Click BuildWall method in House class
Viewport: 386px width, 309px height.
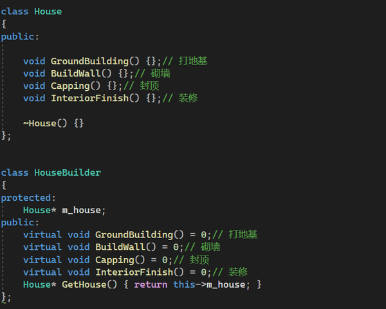[76, 73]
